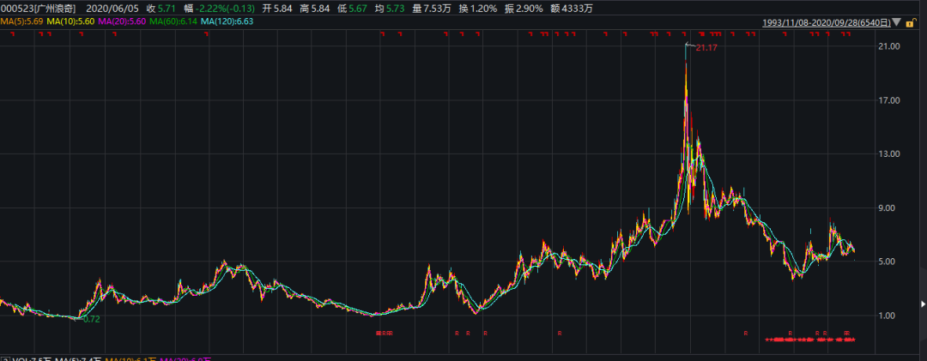The image size is (927, 361).
Task: Click the 0.72 lowest price marker
Action: click(x=89, y=319)
